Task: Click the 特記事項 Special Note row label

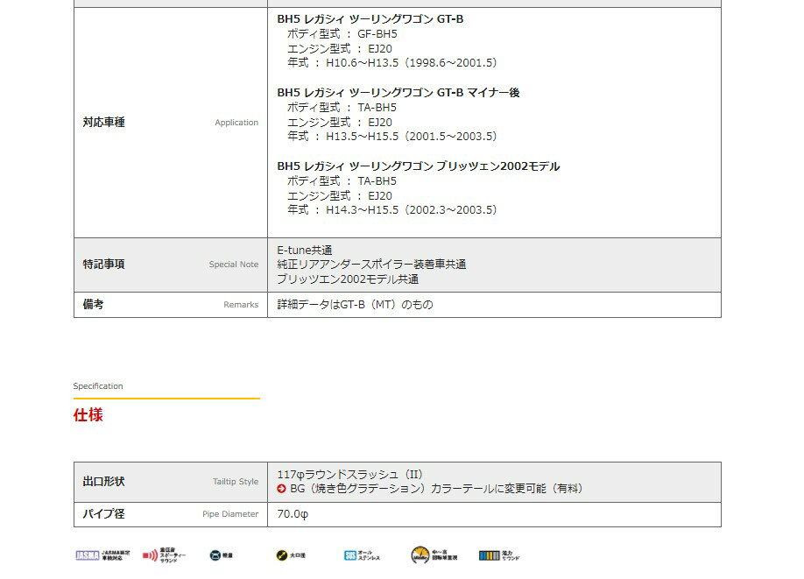Action: 104,264
